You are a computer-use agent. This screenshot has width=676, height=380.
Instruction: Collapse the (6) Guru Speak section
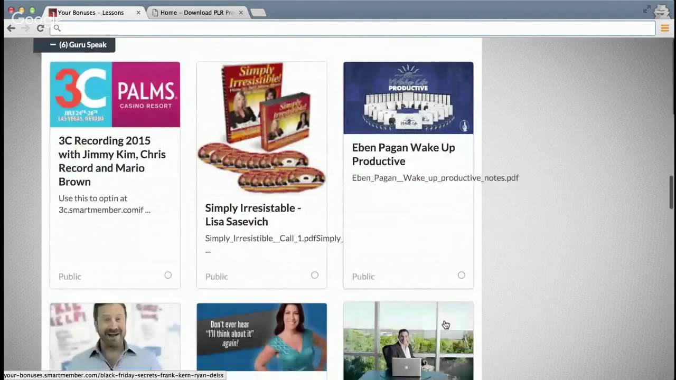(74, 45)
